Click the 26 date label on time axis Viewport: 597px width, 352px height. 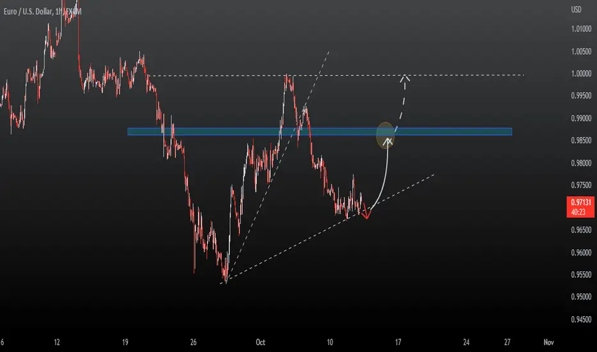[193, 342]
